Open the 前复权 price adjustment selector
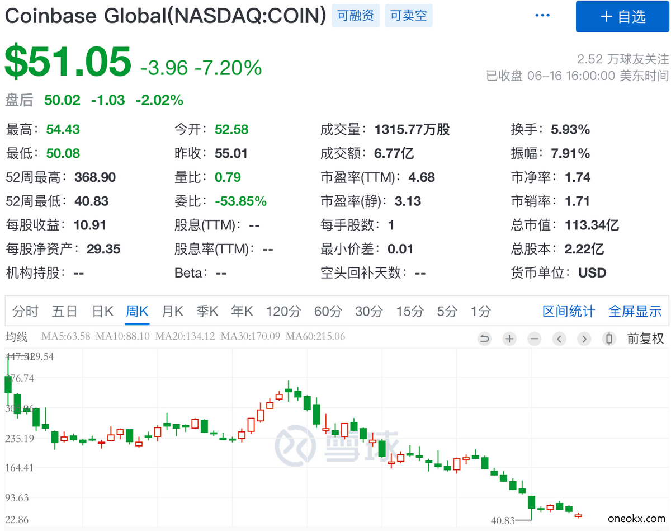Viewport: 671px width, 531px height. pos(645,339)
